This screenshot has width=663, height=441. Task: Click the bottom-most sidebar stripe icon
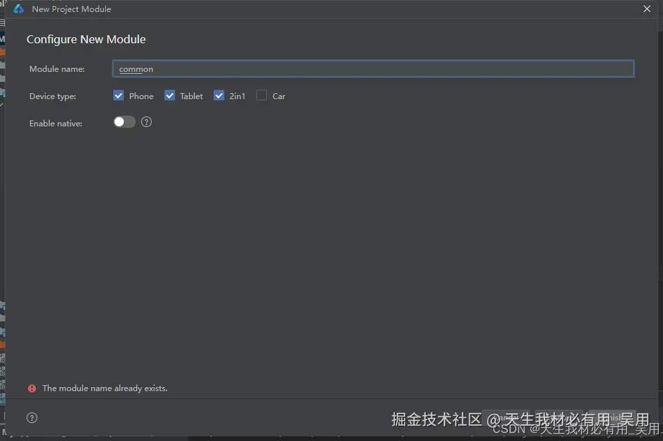4,402
